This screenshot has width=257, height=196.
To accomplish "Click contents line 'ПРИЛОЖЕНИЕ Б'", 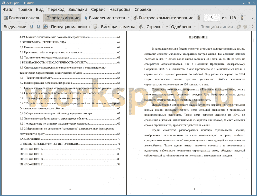I will point(70,154).
